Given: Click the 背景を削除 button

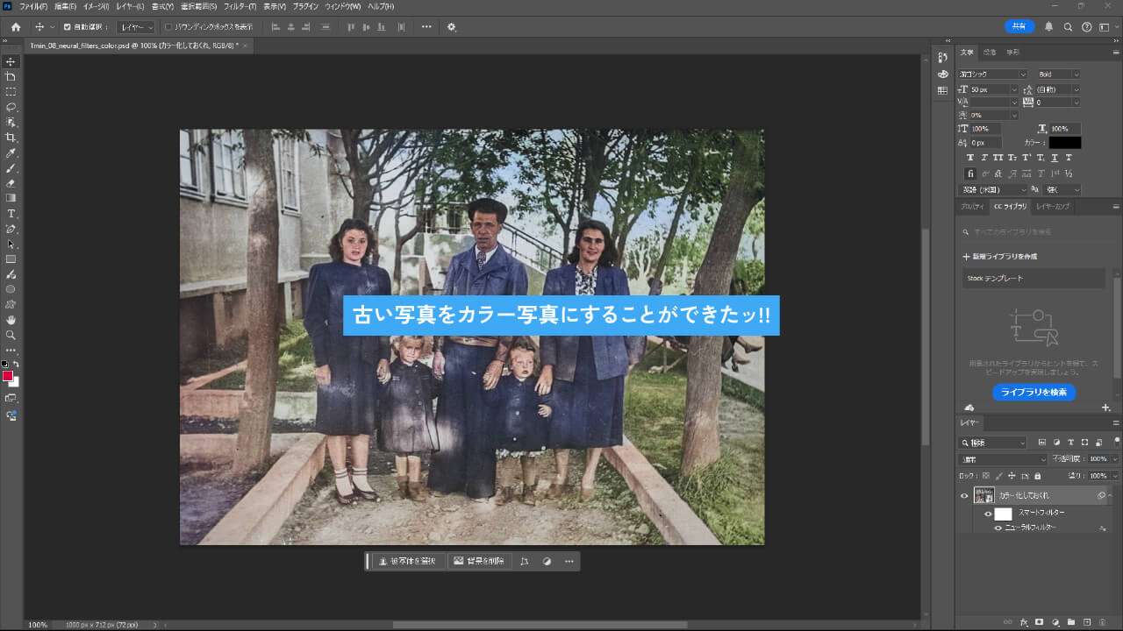Looking at the screenshot, I should point(479,561).
